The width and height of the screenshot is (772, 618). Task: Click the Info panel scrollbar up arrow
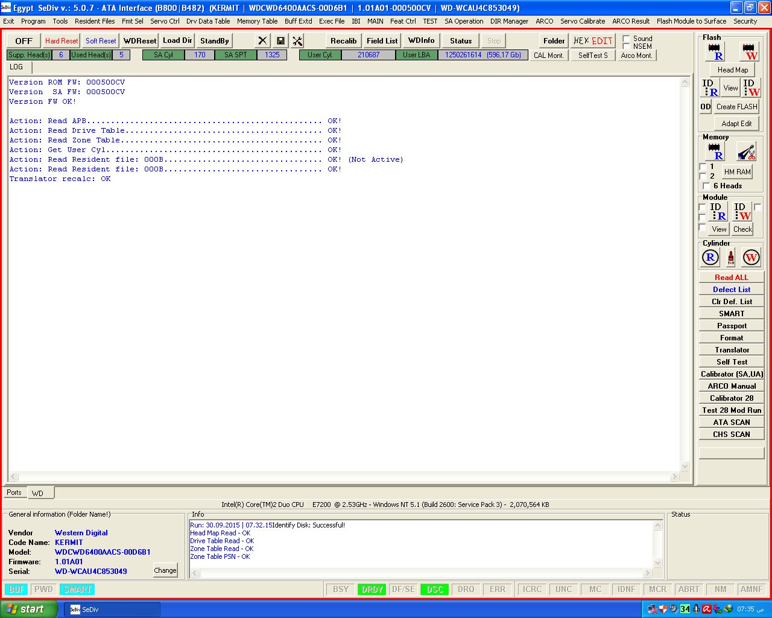[658, 526]
